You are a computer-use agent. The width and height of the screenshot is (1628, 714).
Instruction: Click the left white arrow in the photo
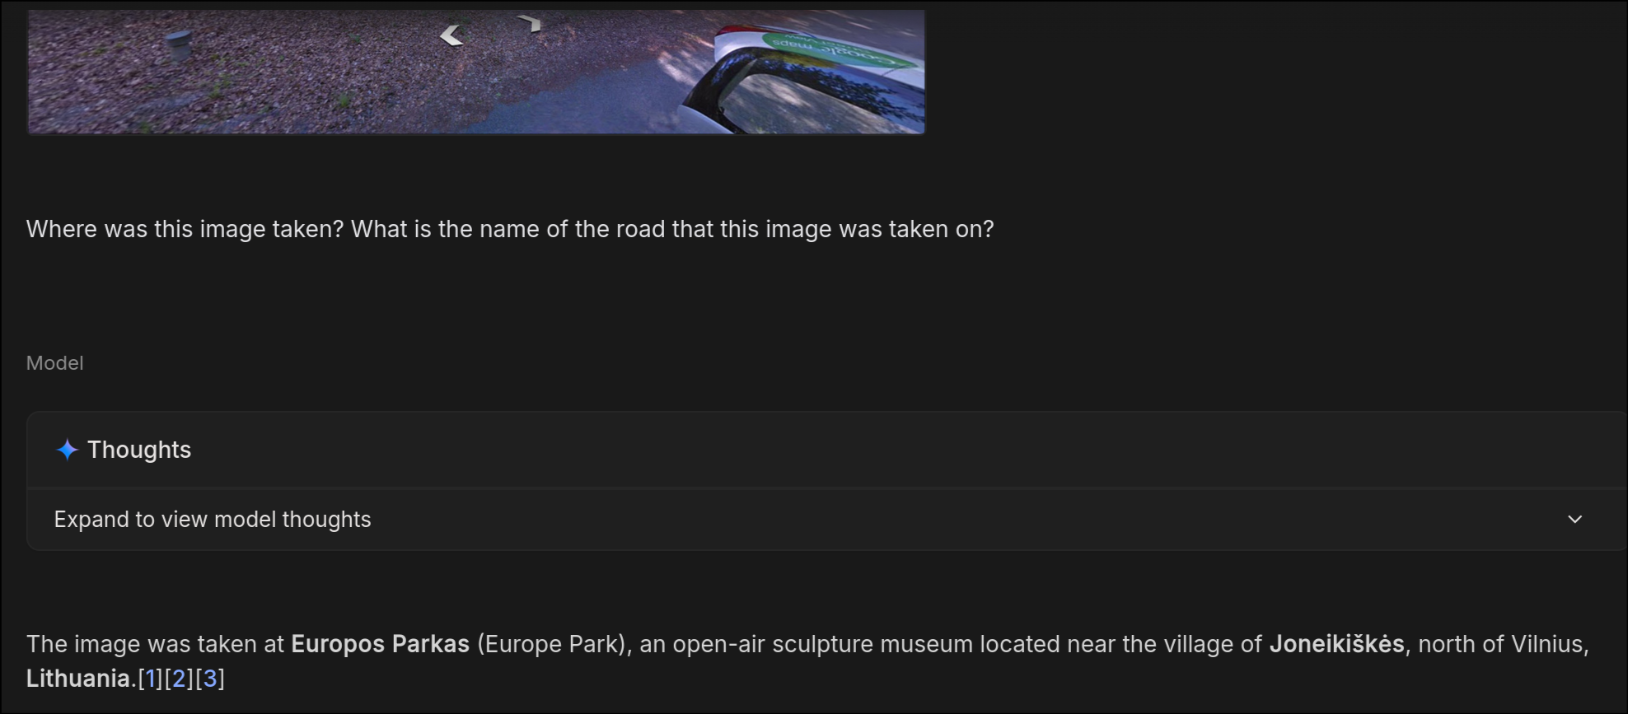pos(451,35)
